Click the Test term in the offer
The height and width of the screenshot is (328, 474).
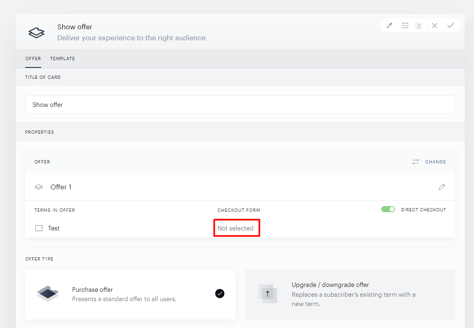coord(54,228)
